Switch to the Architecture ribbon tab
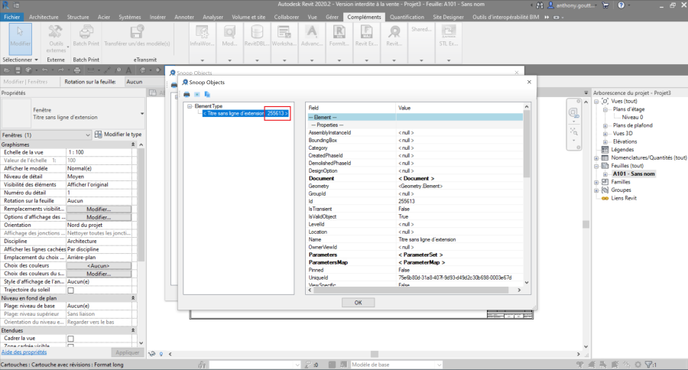 pyautogui.click(x=44, y=16)
